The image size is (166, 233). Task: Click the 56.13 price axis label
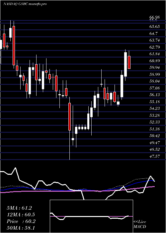click(x=154, y=95)
